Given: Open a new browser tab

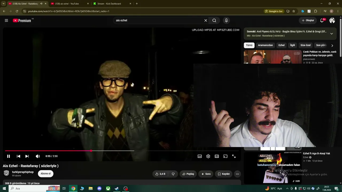Looking at the screenshot, I should (137, 4).
